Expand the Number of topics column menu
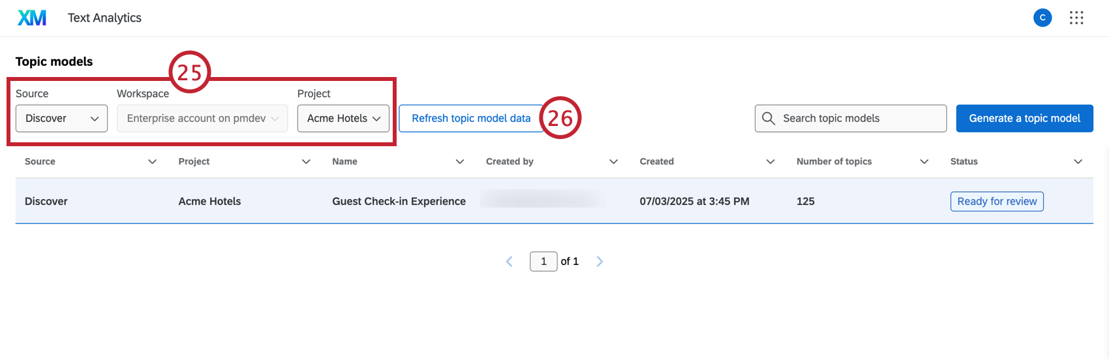Image resolution: width=1109 pixels, height=359 pixels. click(x=924, y=162)
